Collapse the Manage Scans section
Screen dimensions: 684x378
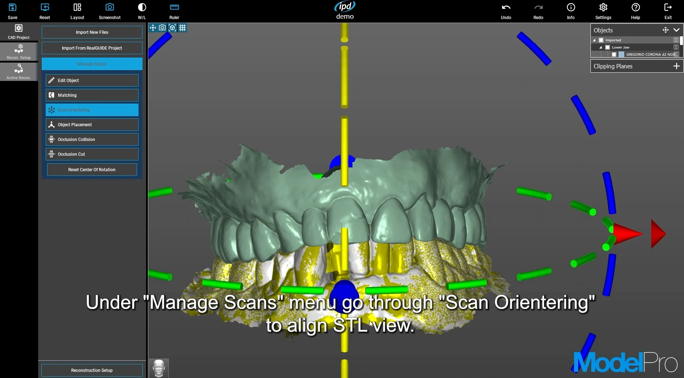click(92, 64)
